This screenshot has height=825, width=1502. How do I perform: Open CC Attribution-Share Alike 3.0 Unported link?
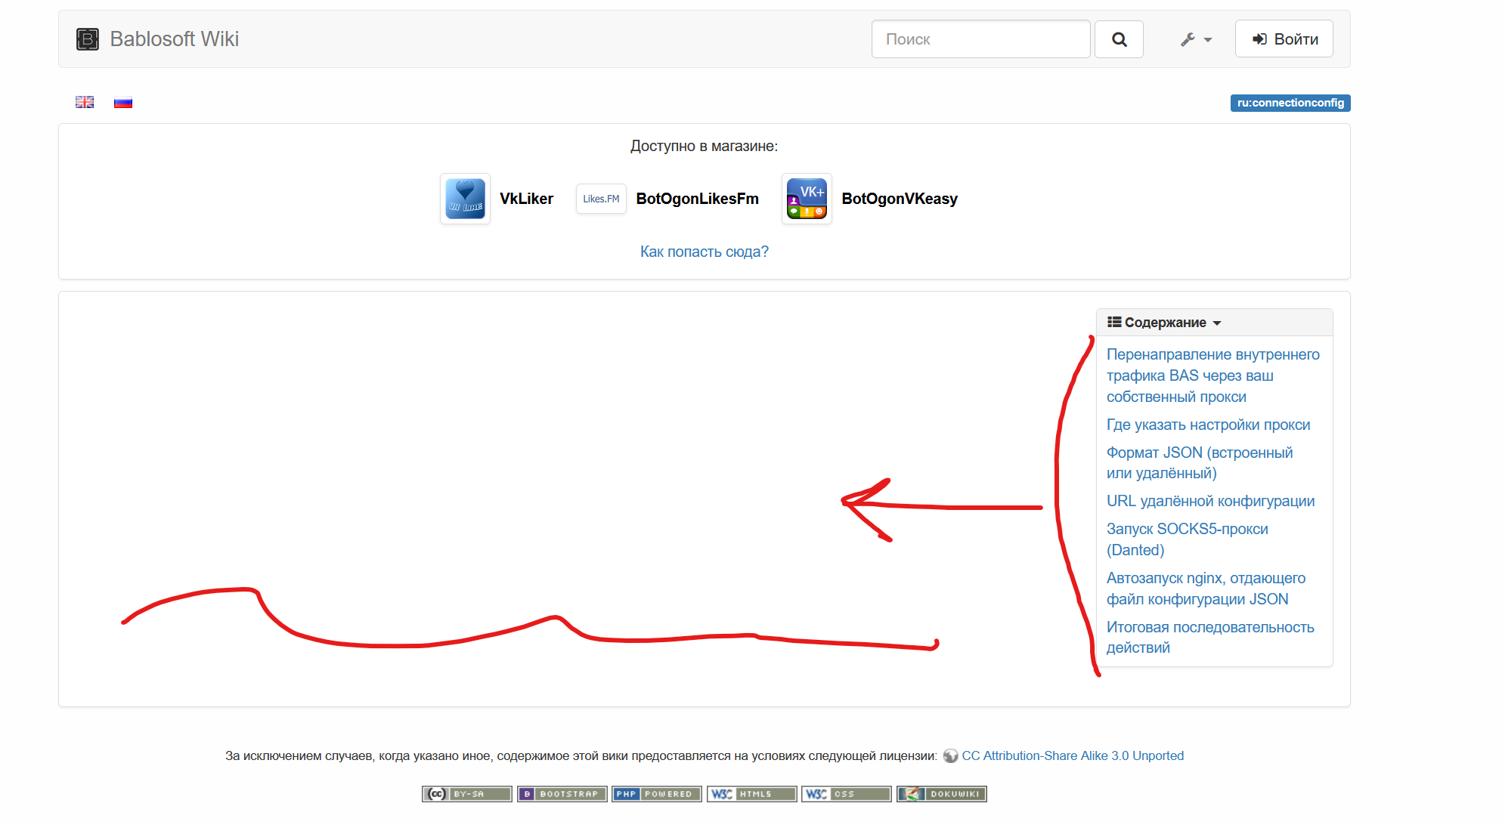point(1072,755)
